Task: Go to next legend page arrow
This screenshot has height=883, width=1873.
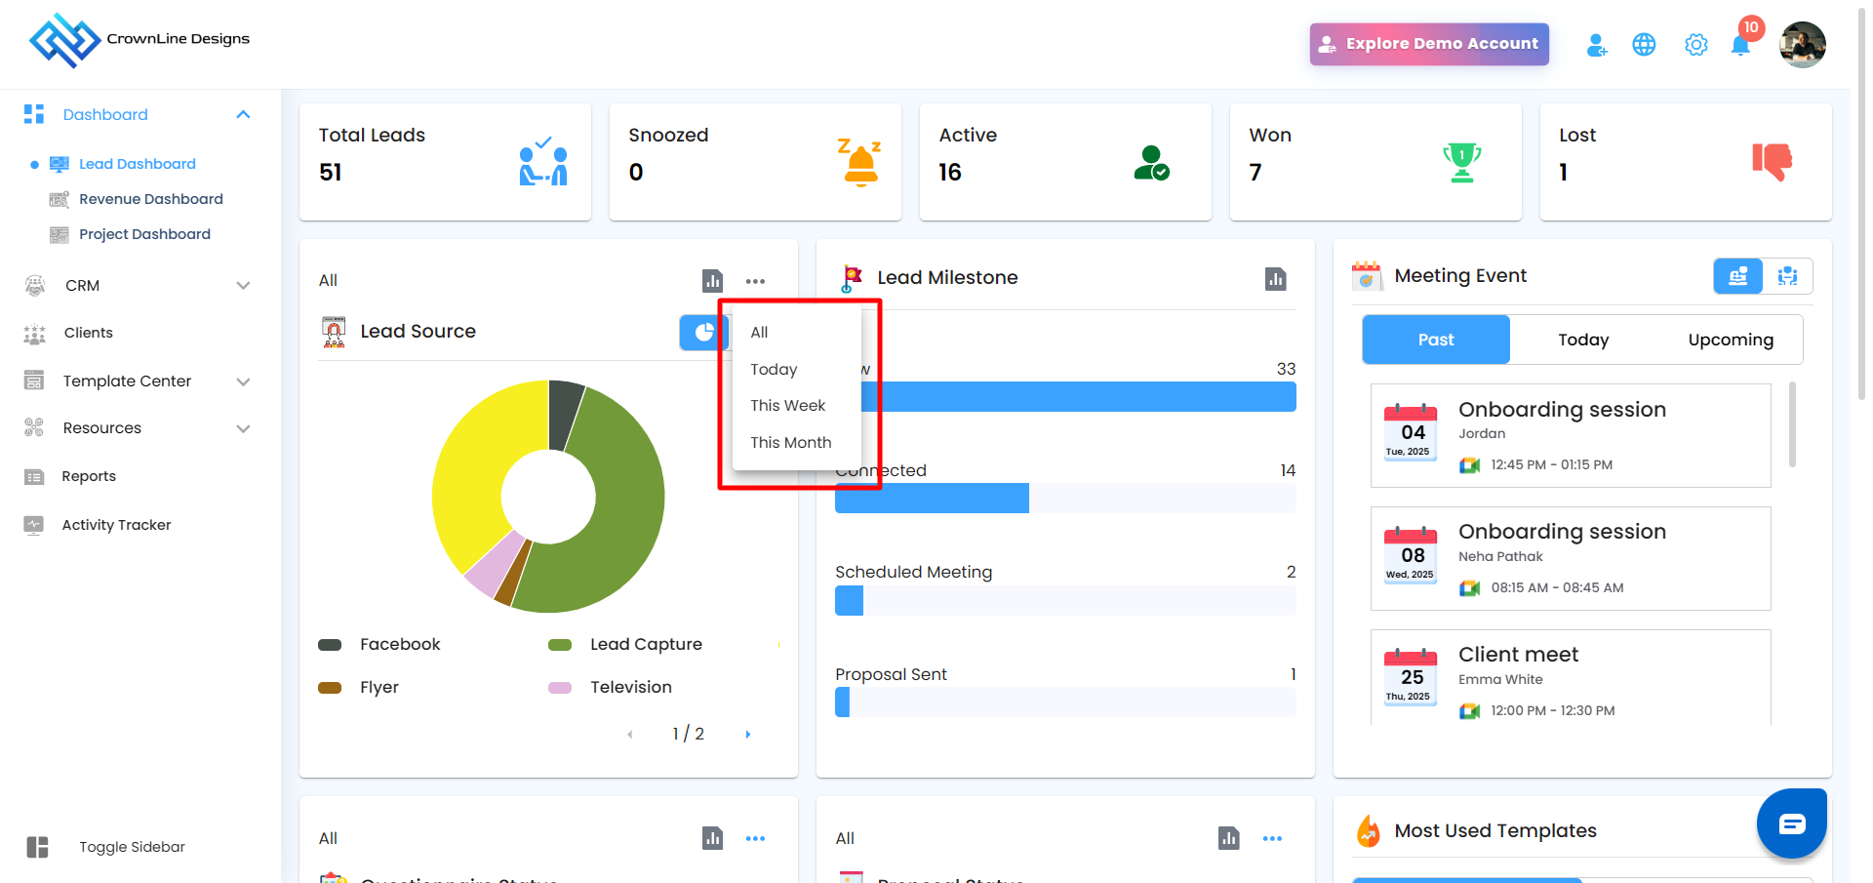Action: (748, 735)
